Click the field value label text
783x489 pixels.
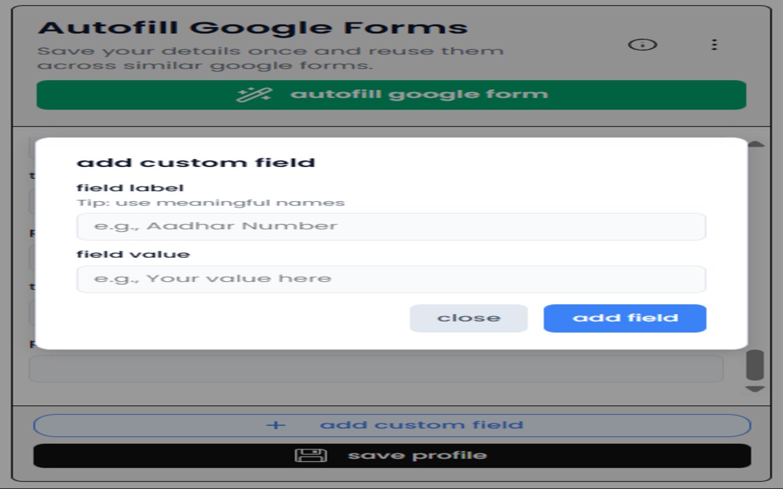(133, 254)
